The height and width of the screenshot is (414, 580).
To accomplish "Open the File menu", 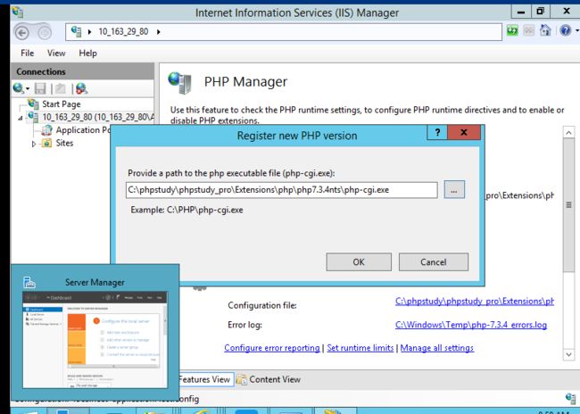I will [28, 53].
